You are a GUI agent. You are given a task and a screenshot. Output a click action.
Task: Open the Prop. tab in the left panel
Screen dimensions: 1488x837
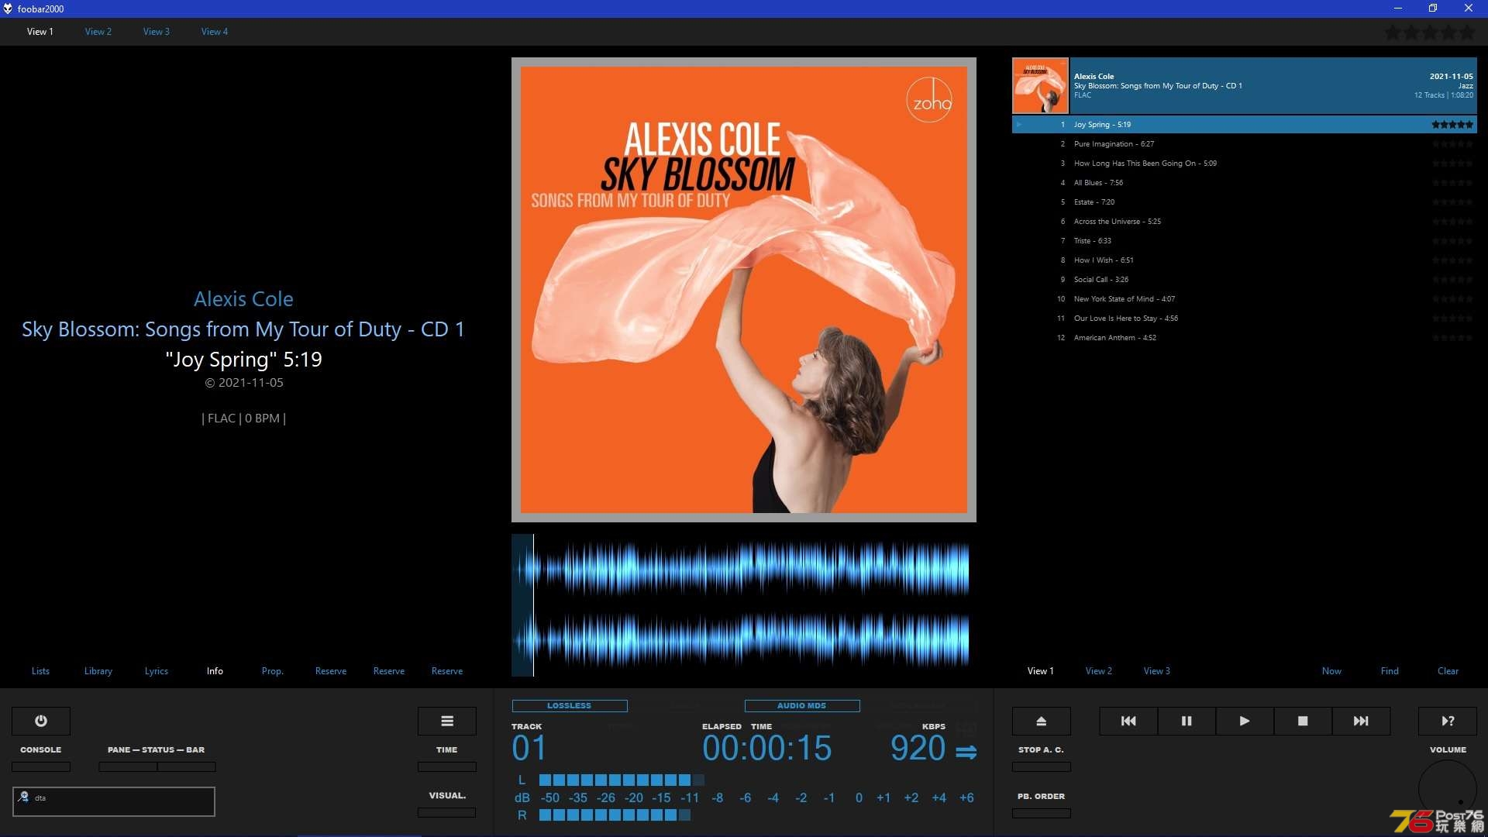[x=273, y=671]
